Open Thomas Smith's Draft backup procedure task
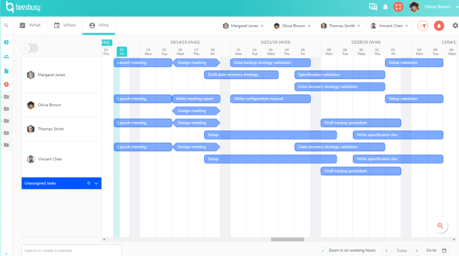The height and width of the screenshot is (256, 459). [361, 123]
